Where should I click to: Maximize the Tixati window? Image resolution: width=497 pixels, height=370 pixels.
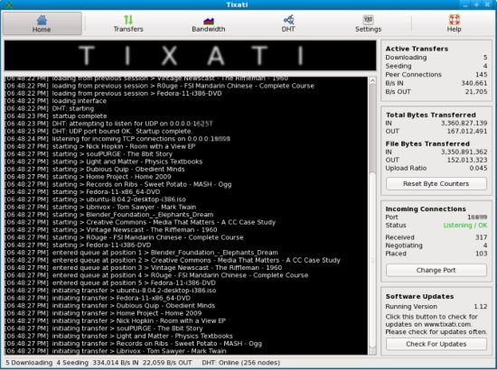(x=476, y=5)
